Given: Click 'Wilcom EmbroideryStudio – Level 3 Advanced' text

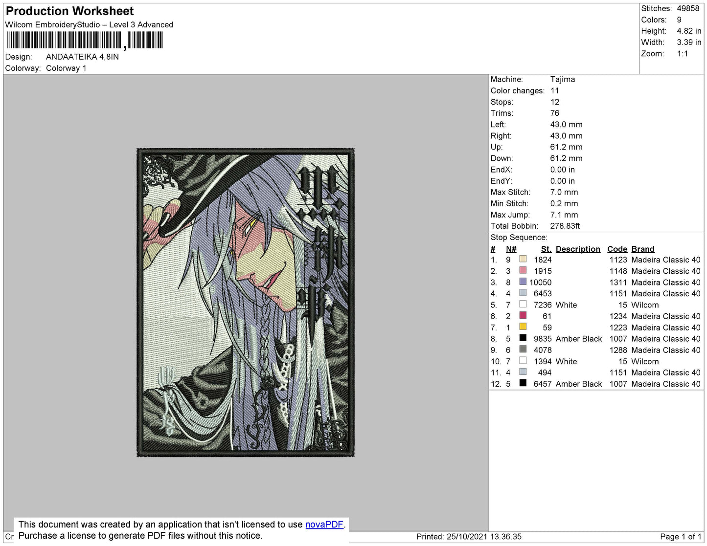Looking at the screenshot, I should [89, 24].
